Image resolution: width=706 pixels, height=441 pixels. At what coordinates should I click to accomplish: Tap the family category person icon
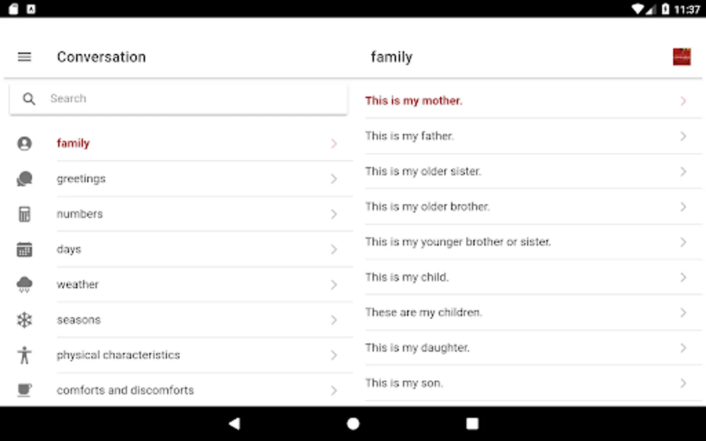[25, 144]
